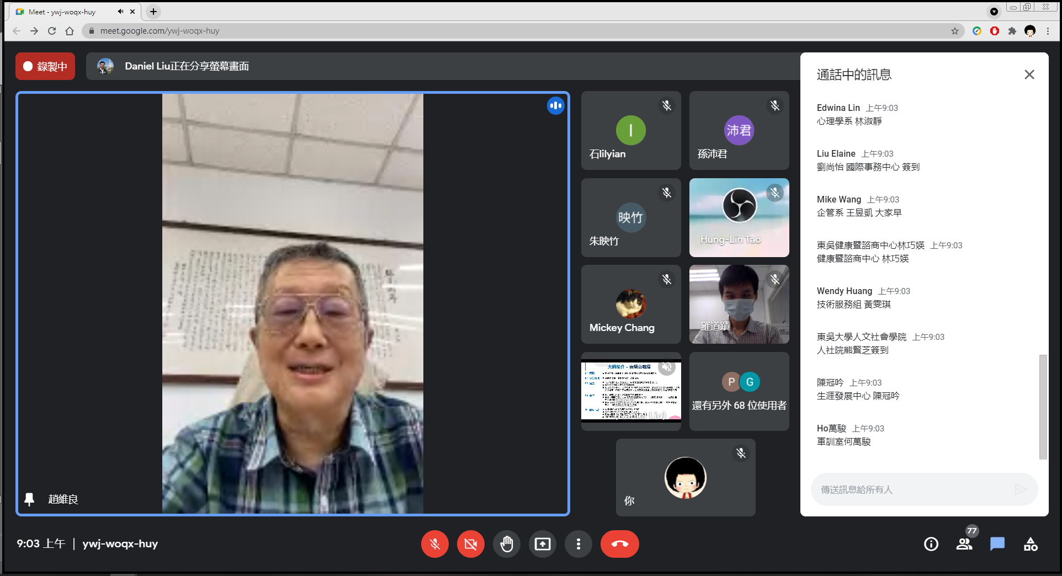The height and width of the screenshot is (576, 1062).
Task: Bookmark this page with the star icon
Action: pyautogui.click(x=954, y=31)
